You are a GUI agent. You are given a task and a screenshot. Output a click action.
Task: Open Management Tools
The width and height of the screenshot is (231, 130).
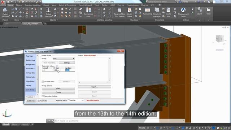tap(183, 13)
